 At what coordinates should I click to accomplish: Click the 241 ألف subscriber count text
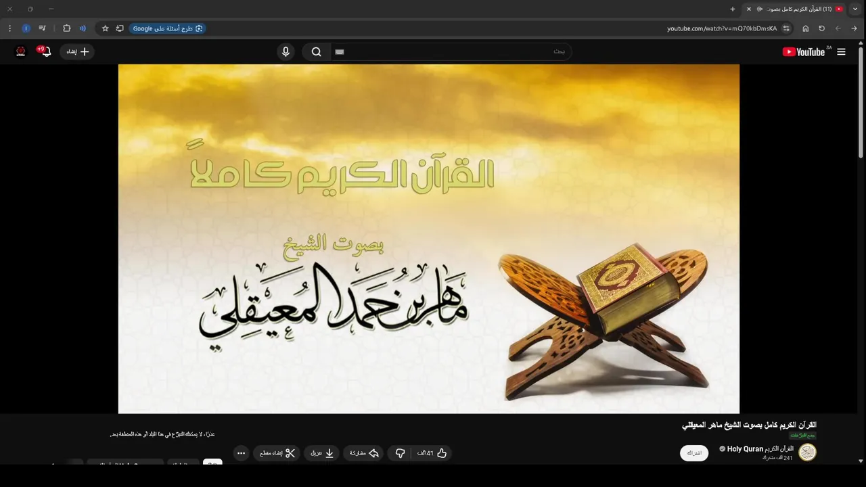778,458
